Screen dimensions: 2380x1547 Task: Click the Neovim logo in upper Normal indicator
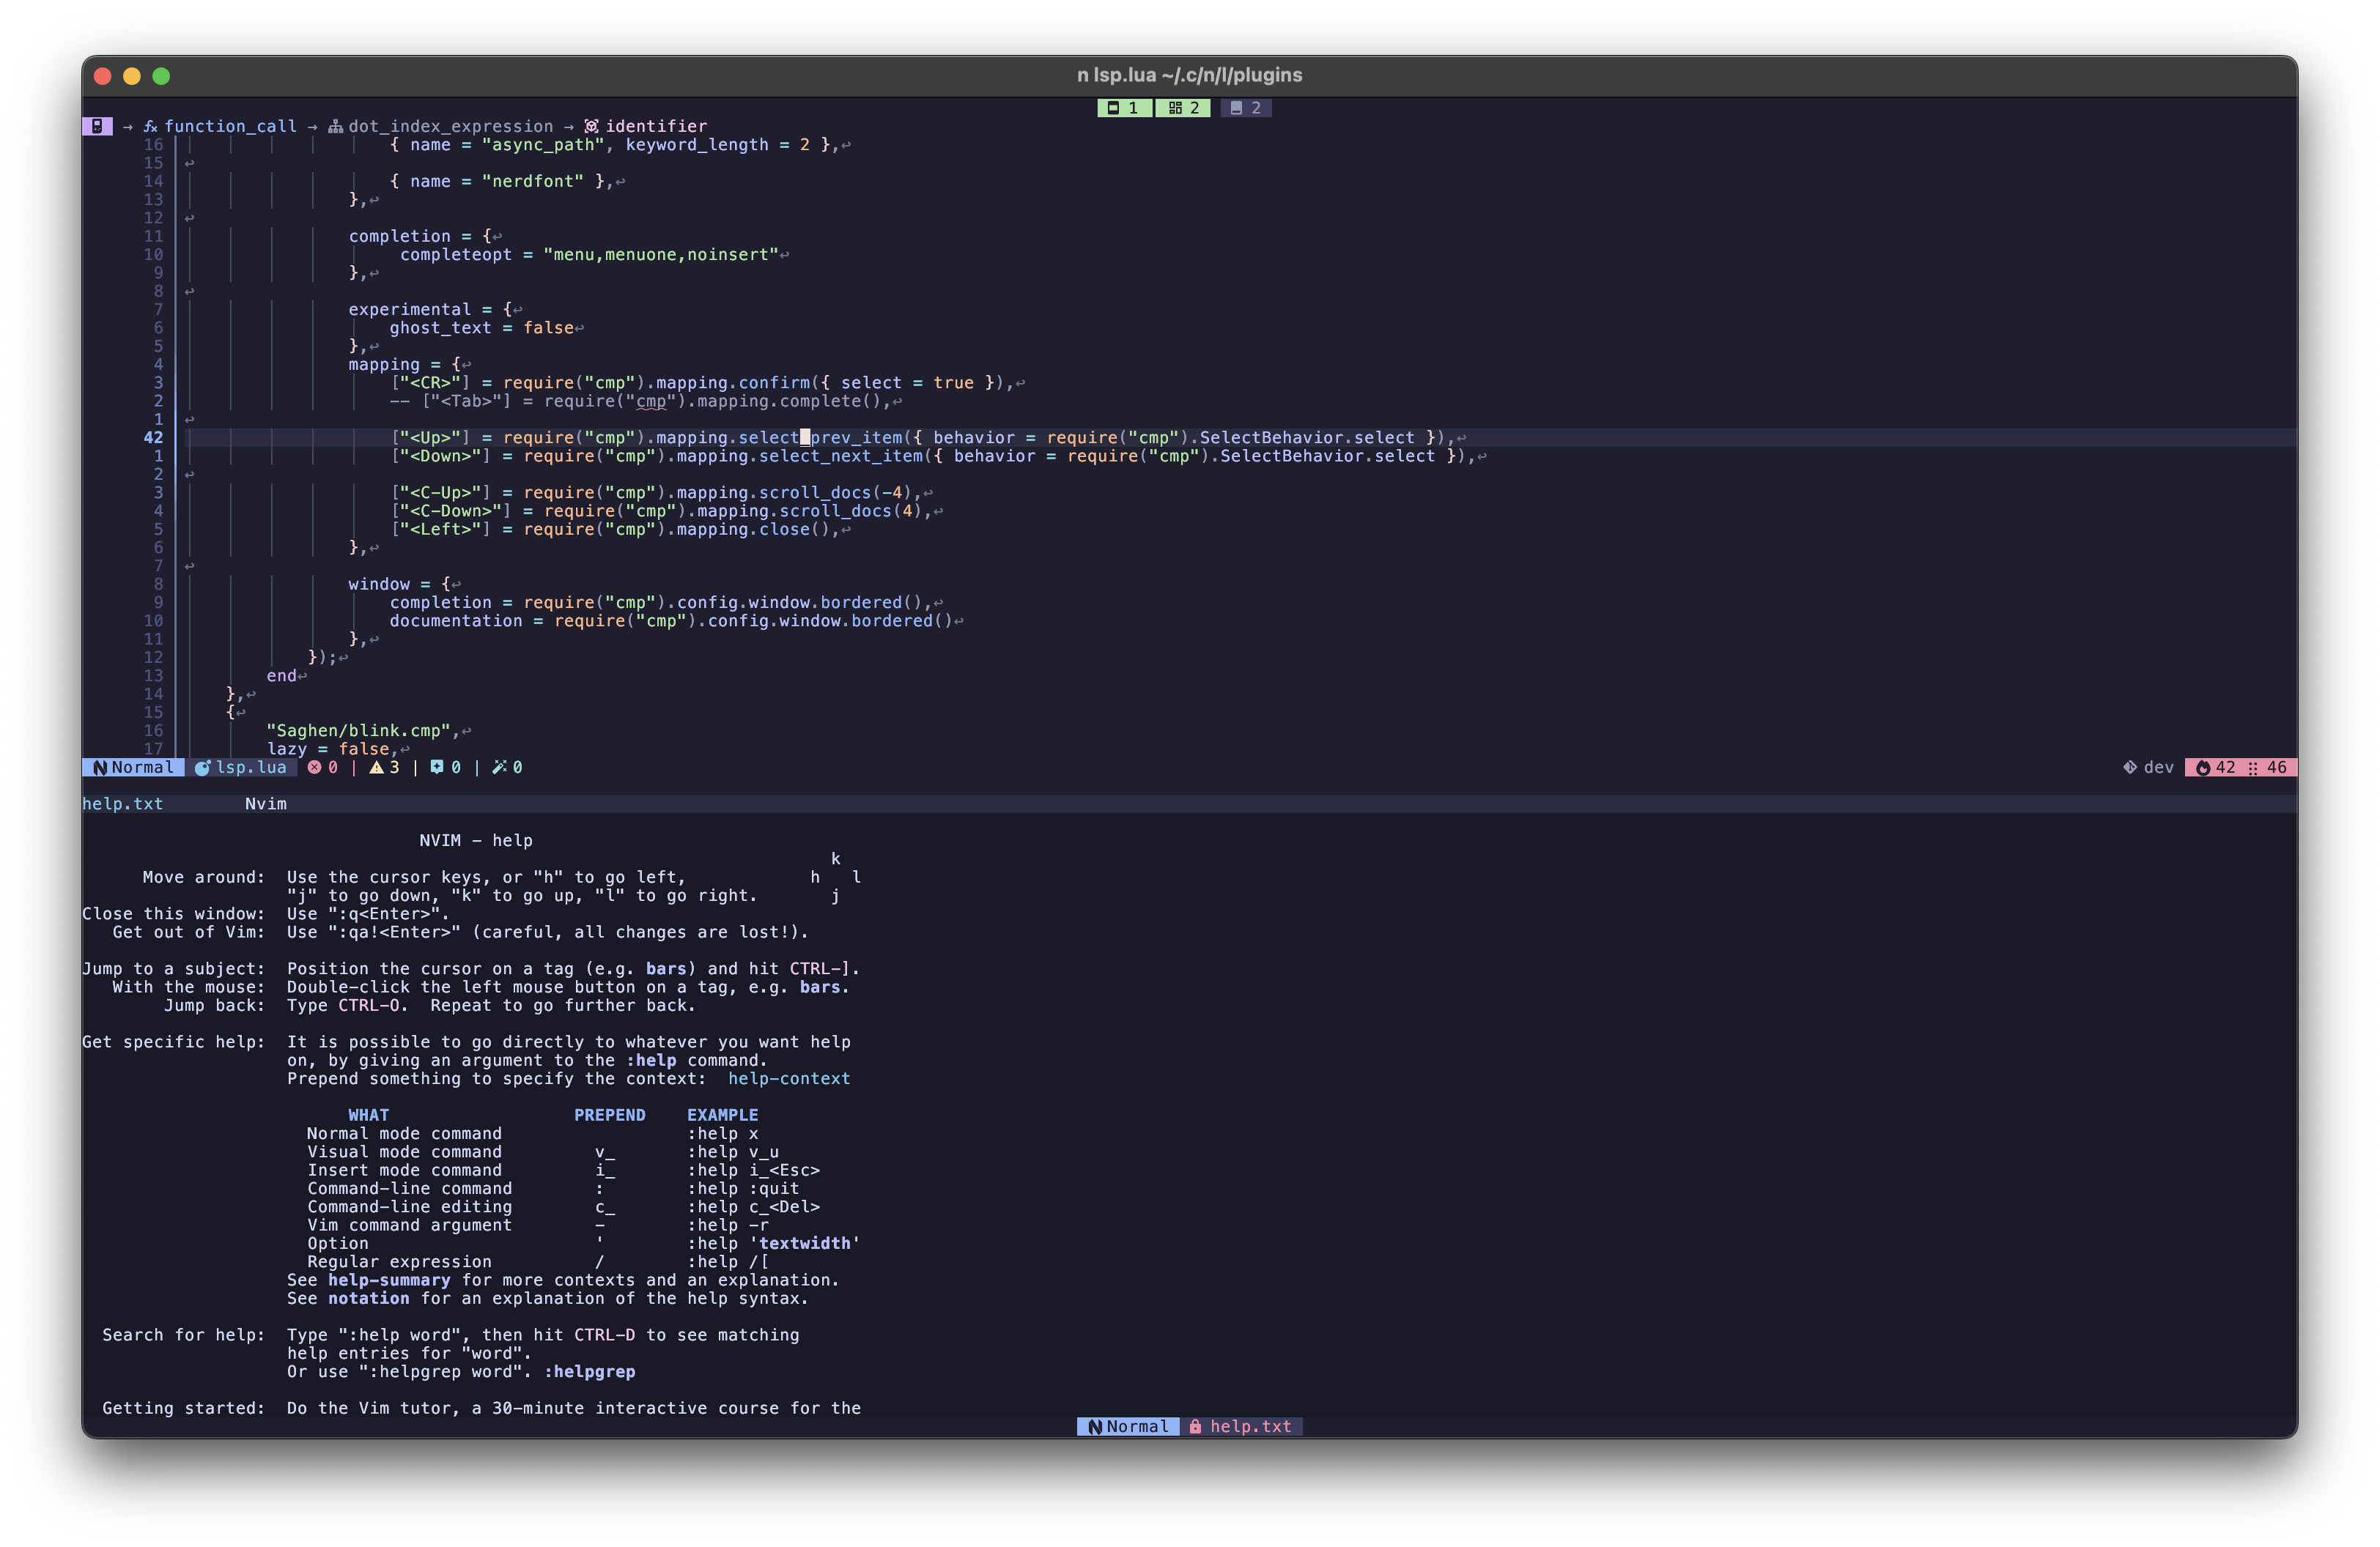pos(100,768)
